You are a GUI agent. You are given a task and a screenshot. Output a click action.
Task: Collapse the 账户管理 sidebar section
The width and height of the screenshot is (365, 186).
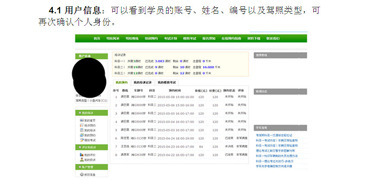pyautogui.click(x=80, y=167)
